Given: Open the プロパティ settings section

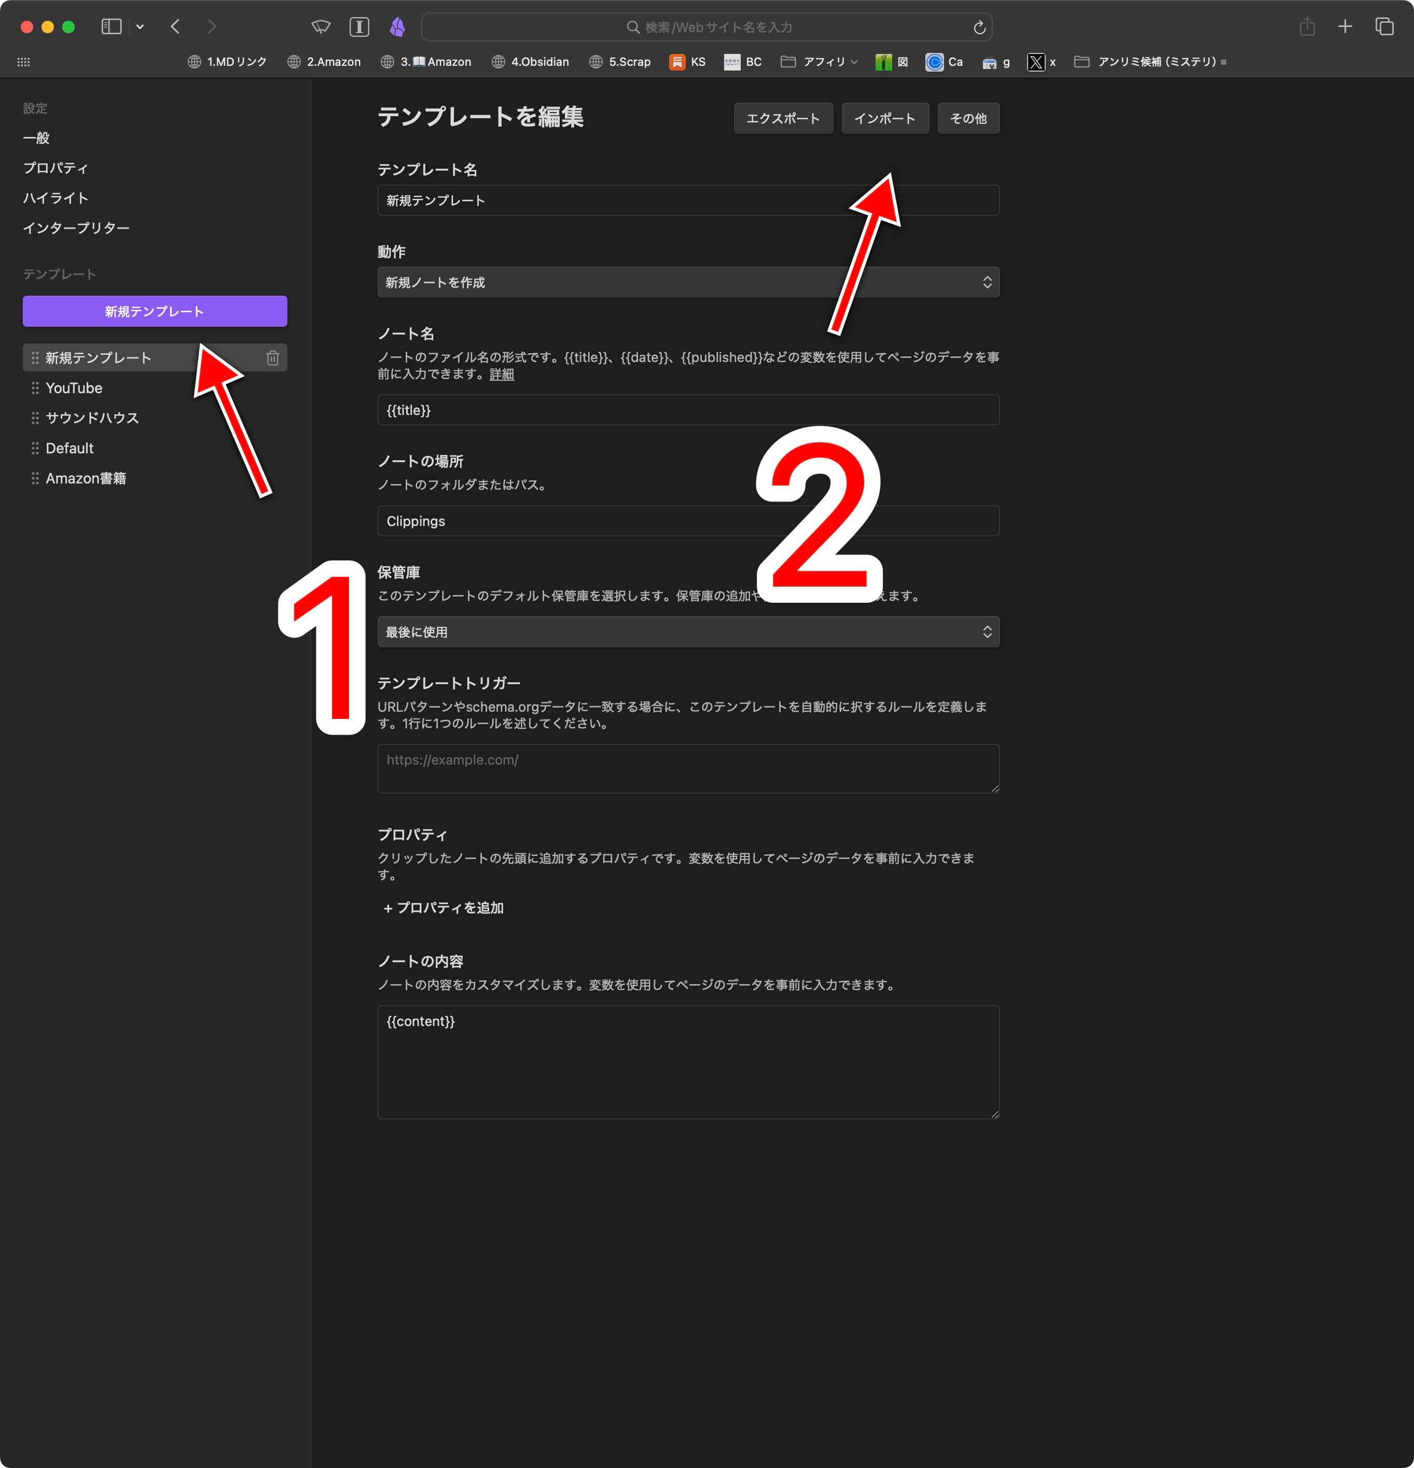Looking at the screenshot, I should point(56,168).
